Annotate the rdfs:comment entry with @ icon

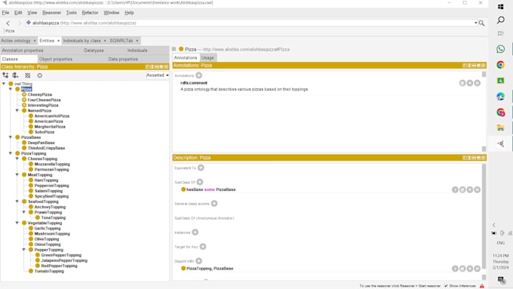click(x=462, y=83)
